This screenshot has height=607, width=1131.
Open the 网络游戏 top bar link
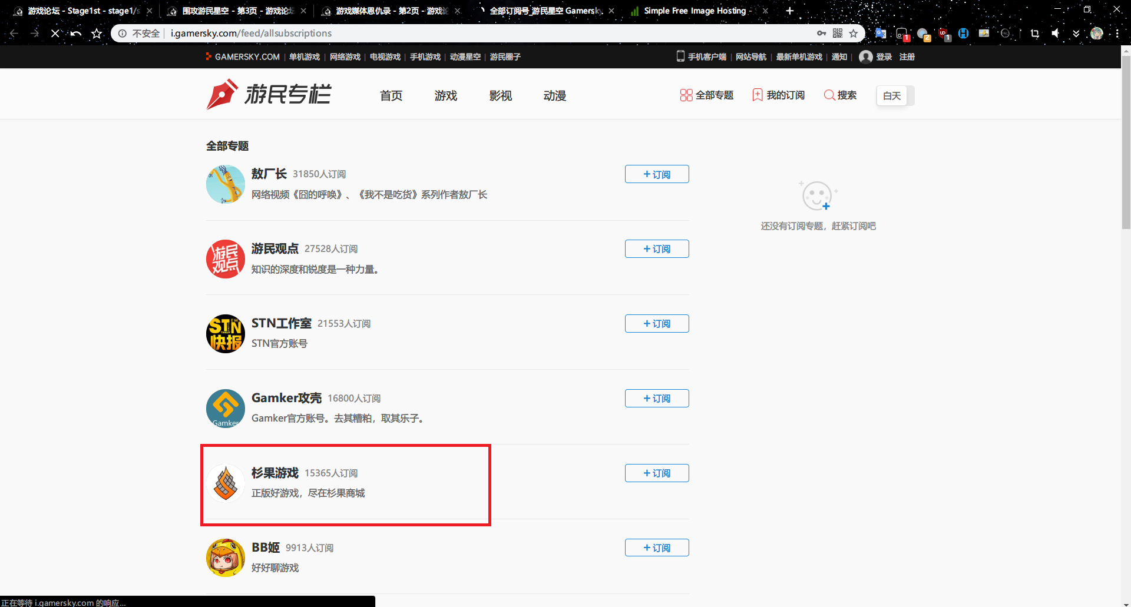[345, 57]
